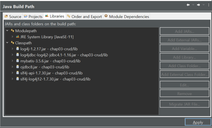
Task: Expand the slf4j-api-1.7.30.jar entry
Action: pos(12,73)
